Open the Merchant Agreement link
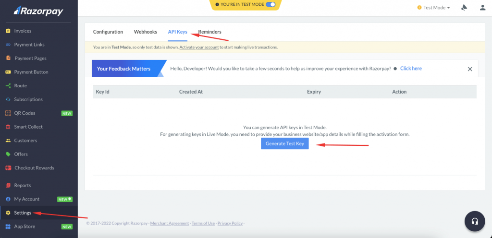The image size is (492, 238). pyautogui.click(x=170, y=223)
